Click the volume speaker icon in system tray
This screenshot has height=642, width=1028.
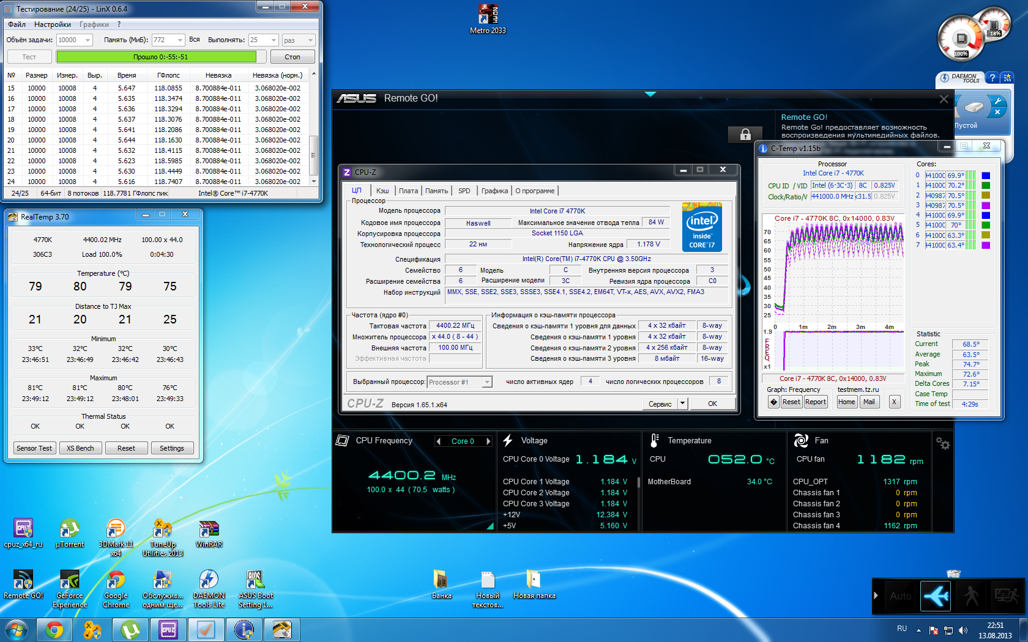click(963, 630)
